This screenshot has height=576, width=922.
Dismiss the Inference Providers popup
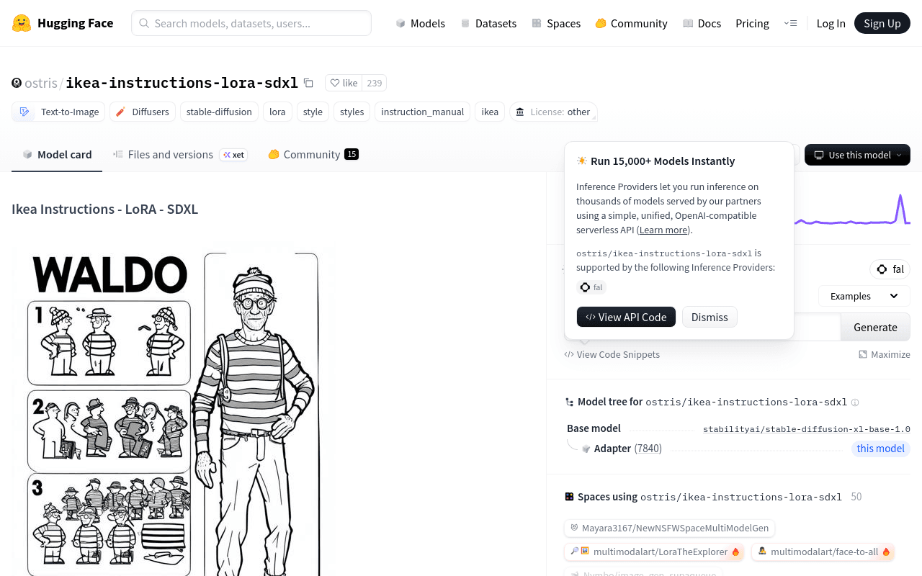[710, 317]
